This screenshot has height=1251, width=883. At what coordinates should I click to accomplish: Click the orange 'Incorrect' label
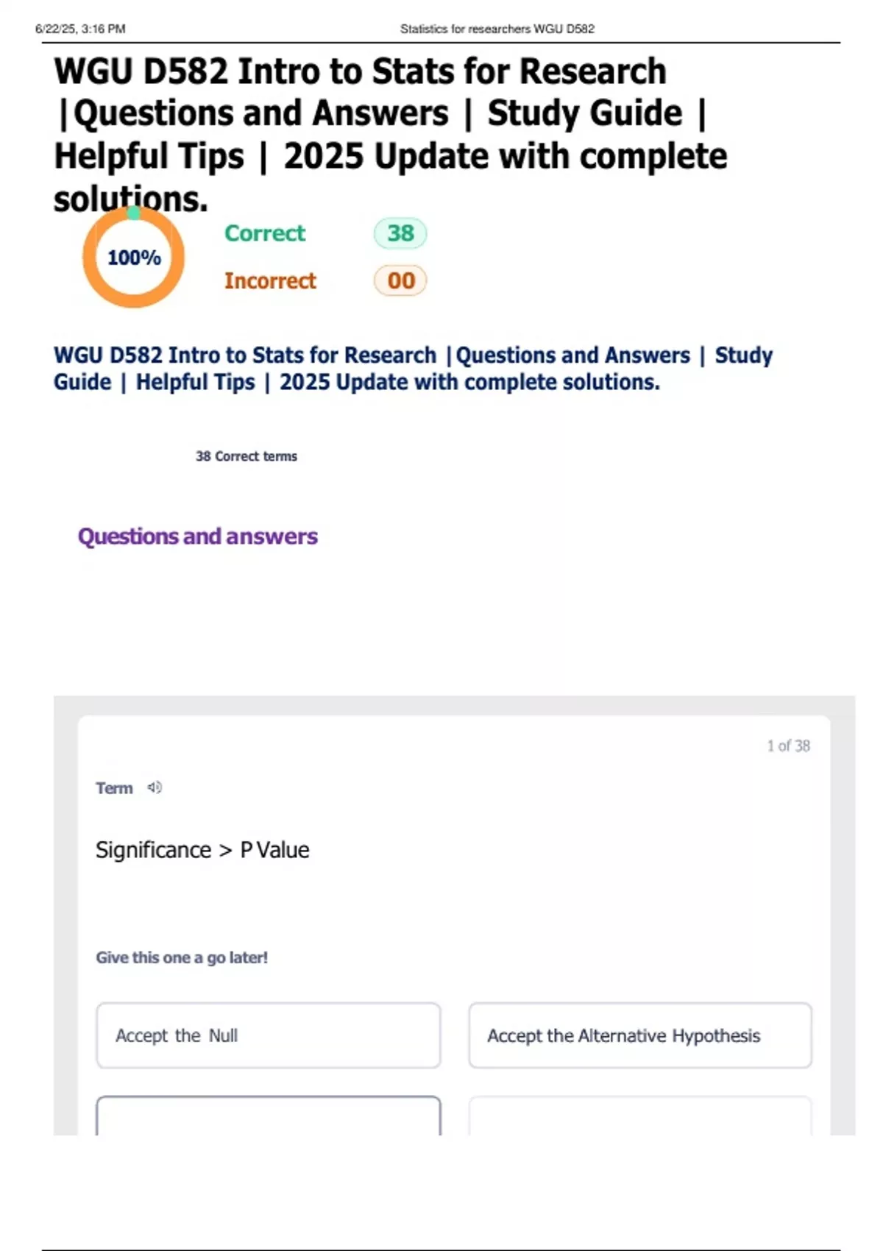coord(270,280)
